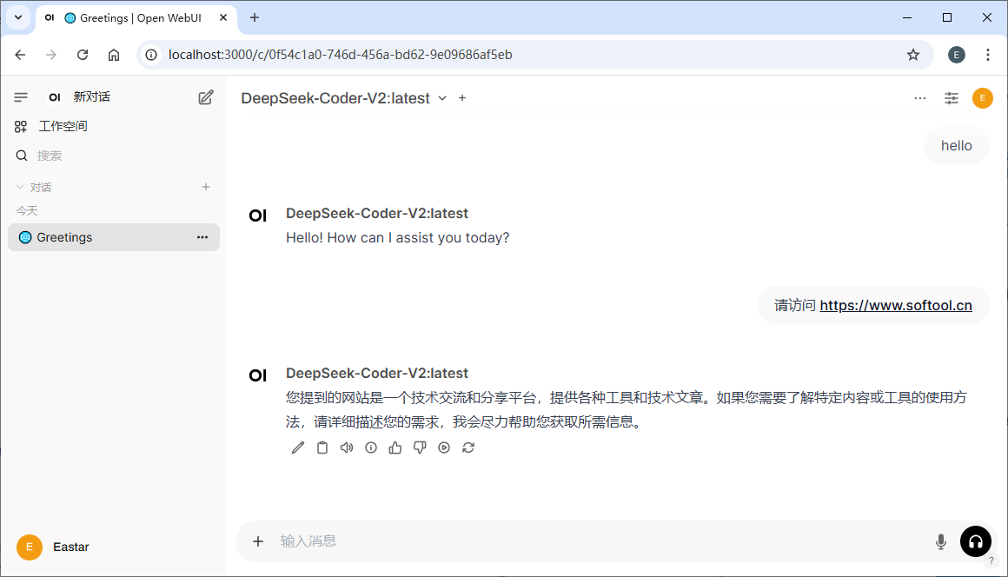The image size is (1008, 577).
Task: Open the chat more-options ellipsis menu
Action: click(x=920, y=98)
